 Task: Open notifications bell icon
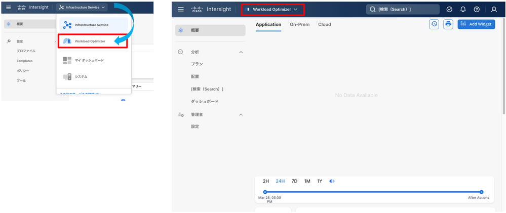[463, 9]
